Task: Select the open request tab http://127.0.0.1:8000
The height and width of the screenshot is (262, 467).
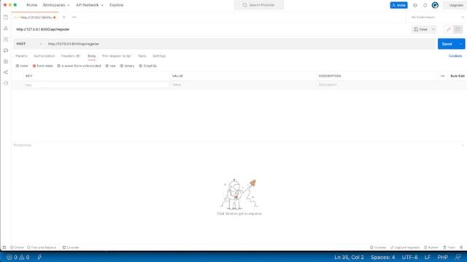Action: (x=35, y=17)
